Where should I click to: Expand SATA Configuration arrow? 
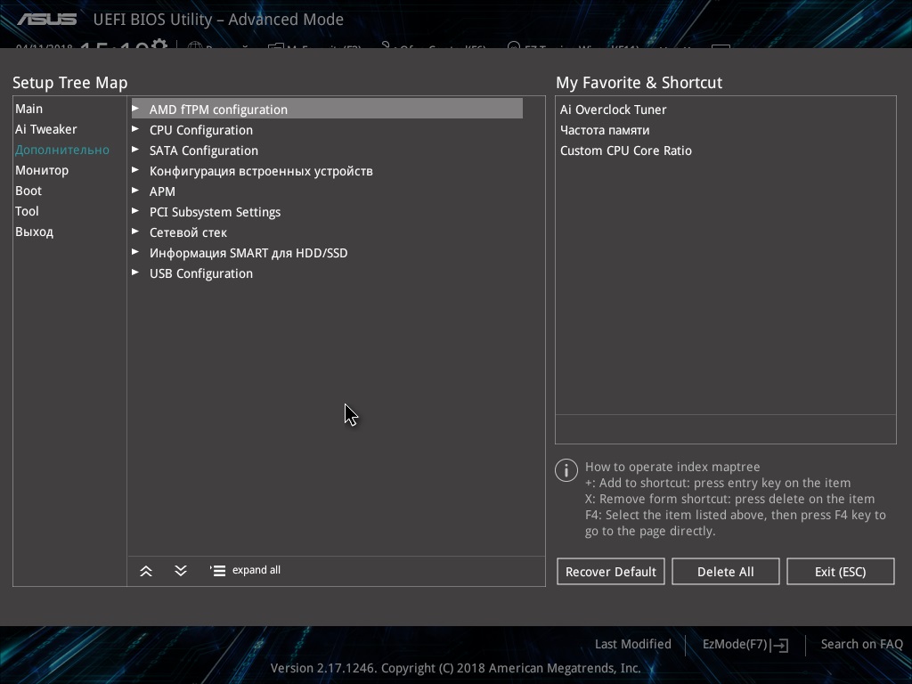[x=135, y=149]
